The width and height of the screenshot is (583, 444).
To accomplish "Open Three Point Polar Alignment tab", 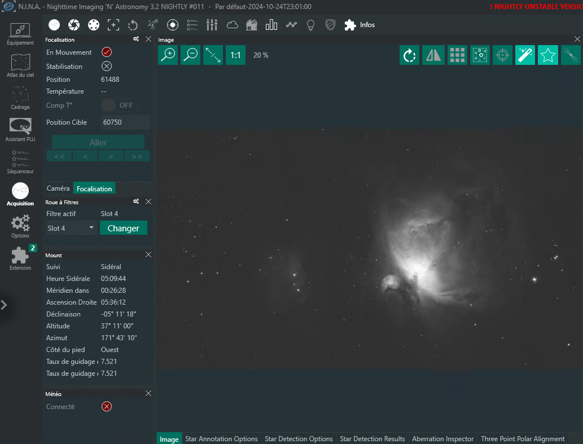I will click(523, 439).
